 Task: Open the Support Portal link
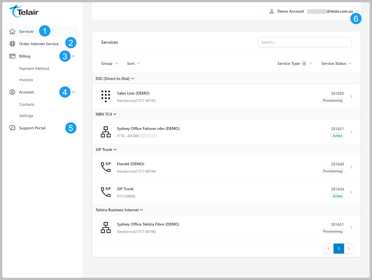[32, 128]
